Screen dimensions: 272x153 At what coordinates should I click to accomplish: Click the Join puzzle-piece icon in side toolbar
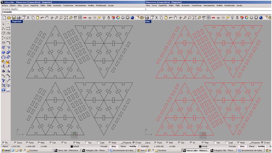click(x=3, y=62)
